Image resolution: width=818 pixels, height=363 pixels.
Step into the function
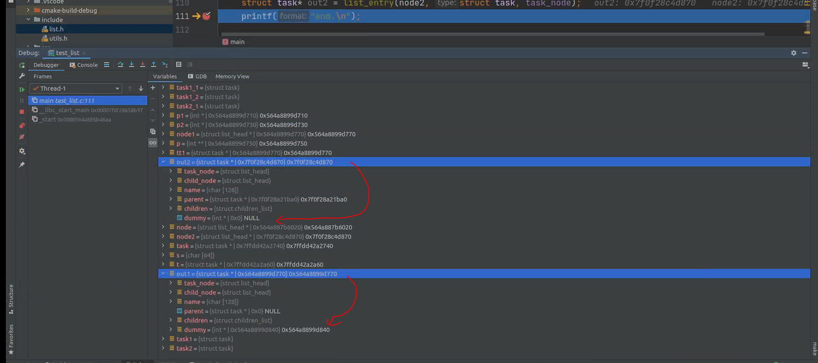(x=131, y=65)
